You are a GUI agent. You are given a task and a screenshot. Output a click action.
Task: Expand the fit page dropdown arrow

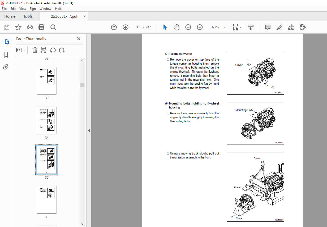tap(240, 27)
